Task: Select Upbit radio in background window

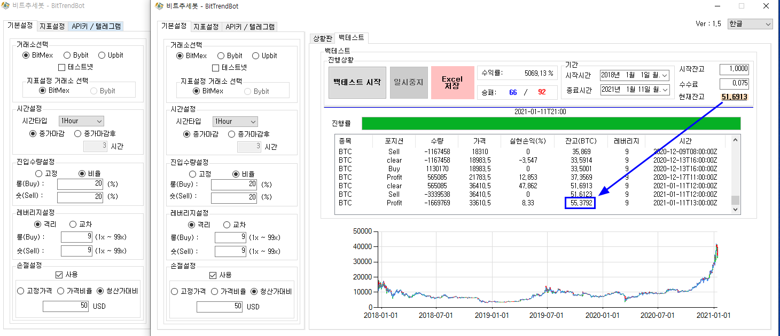Action: (x=102, y=55)
